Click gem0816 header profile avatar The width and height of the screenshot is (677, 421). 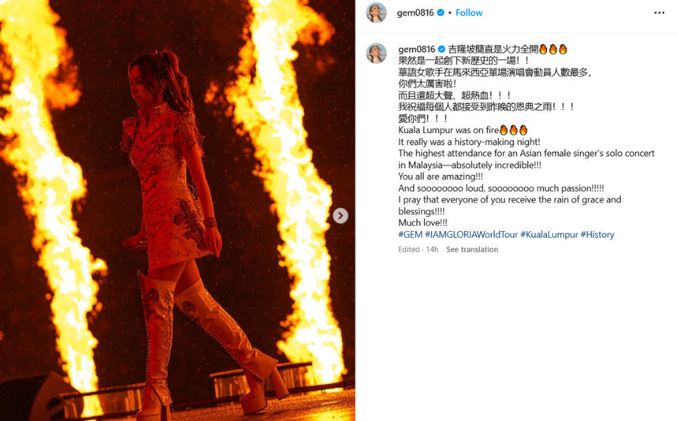click(x=376, y=12)
